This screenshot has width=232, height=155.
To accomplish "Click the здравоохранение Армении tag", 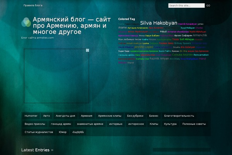I will (144, 51).
